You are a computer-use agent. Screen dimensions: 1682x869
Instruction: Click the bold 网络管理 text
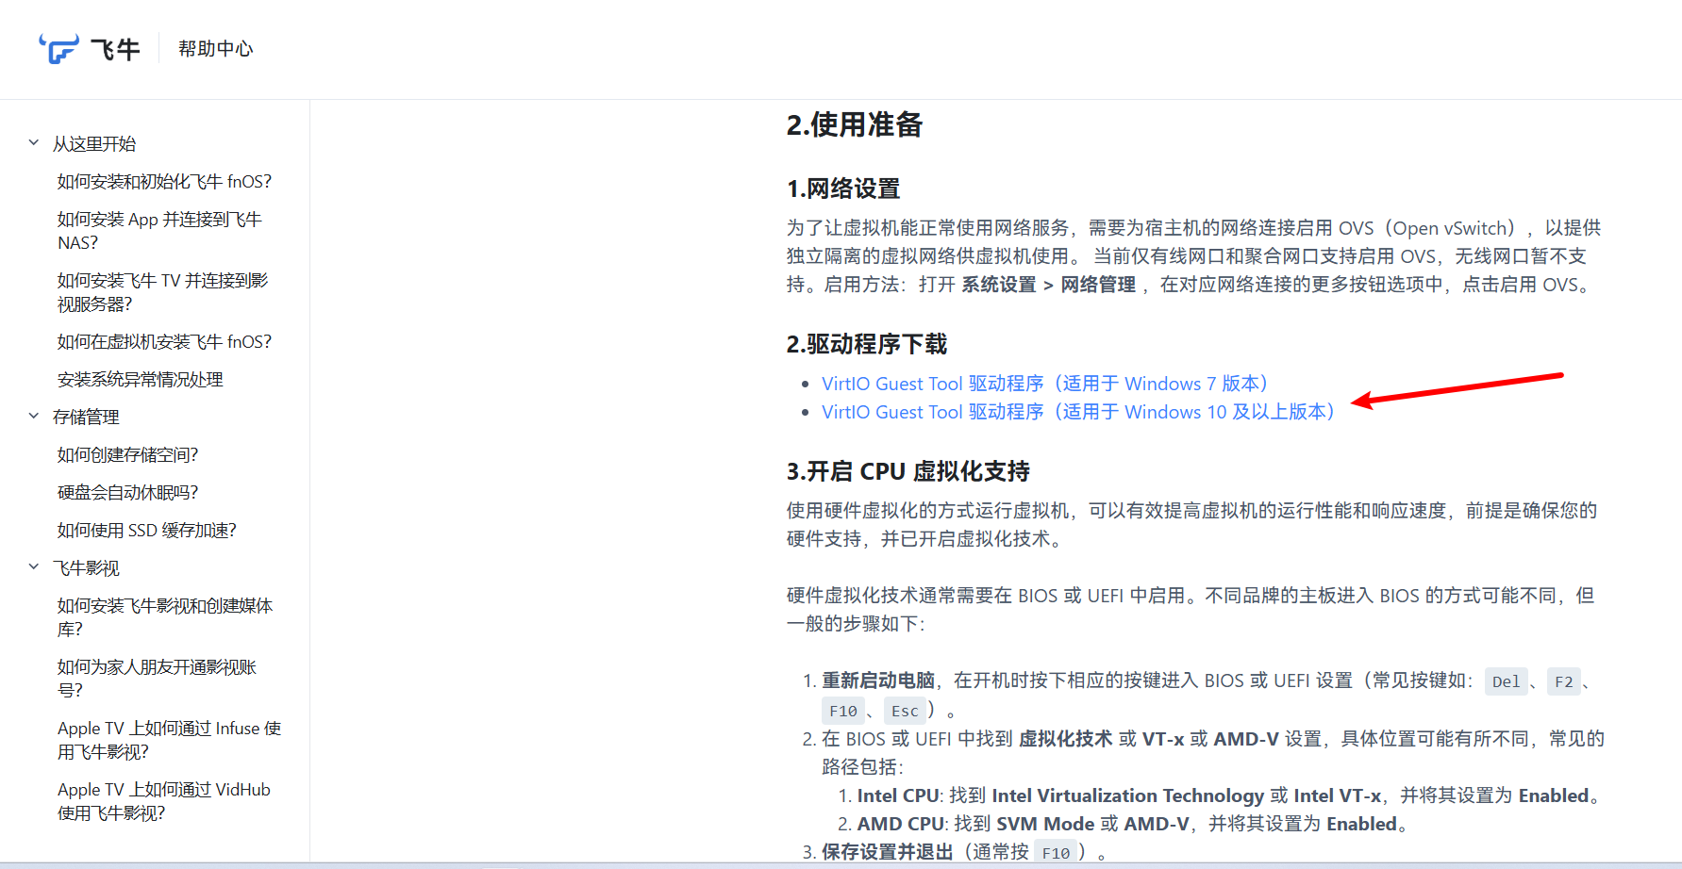coord(1098,285)
